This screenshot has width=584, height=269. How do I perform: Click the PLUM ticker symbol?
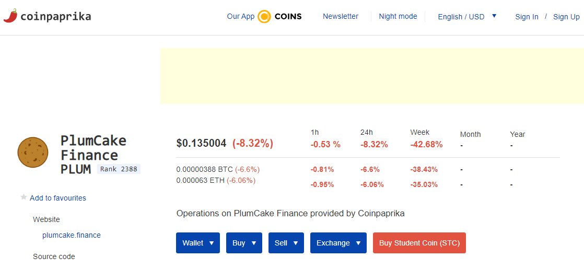click(76, 169)
